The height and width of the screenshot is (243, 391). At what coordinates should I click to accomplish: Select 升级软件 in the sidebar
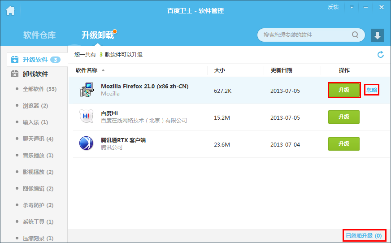point(37,60)
